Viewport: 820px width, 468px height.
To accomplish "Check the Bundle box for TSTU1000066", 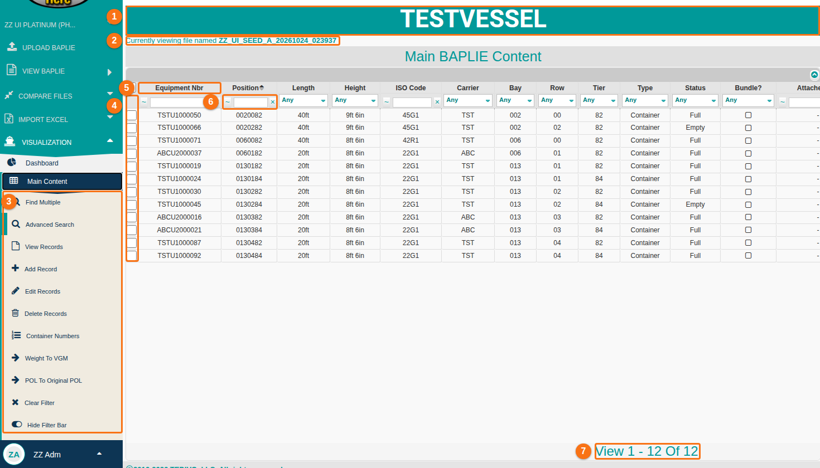I will click(x=748, y=128).
